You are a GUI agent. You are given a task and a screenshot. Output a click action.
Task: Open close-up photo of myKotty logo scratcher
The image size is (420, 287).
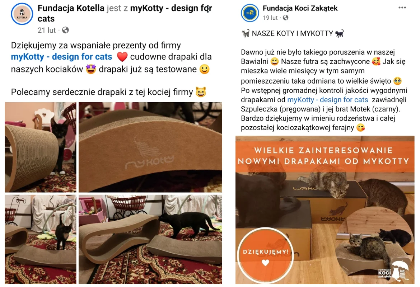(x=150, y=147)
